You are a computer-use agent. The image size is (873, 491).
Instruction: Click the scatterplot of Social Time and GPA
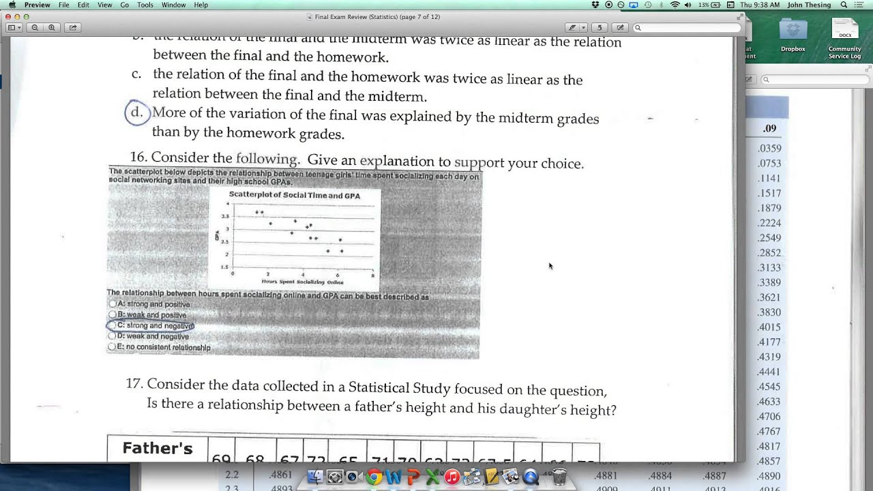[x=295, y=240]
